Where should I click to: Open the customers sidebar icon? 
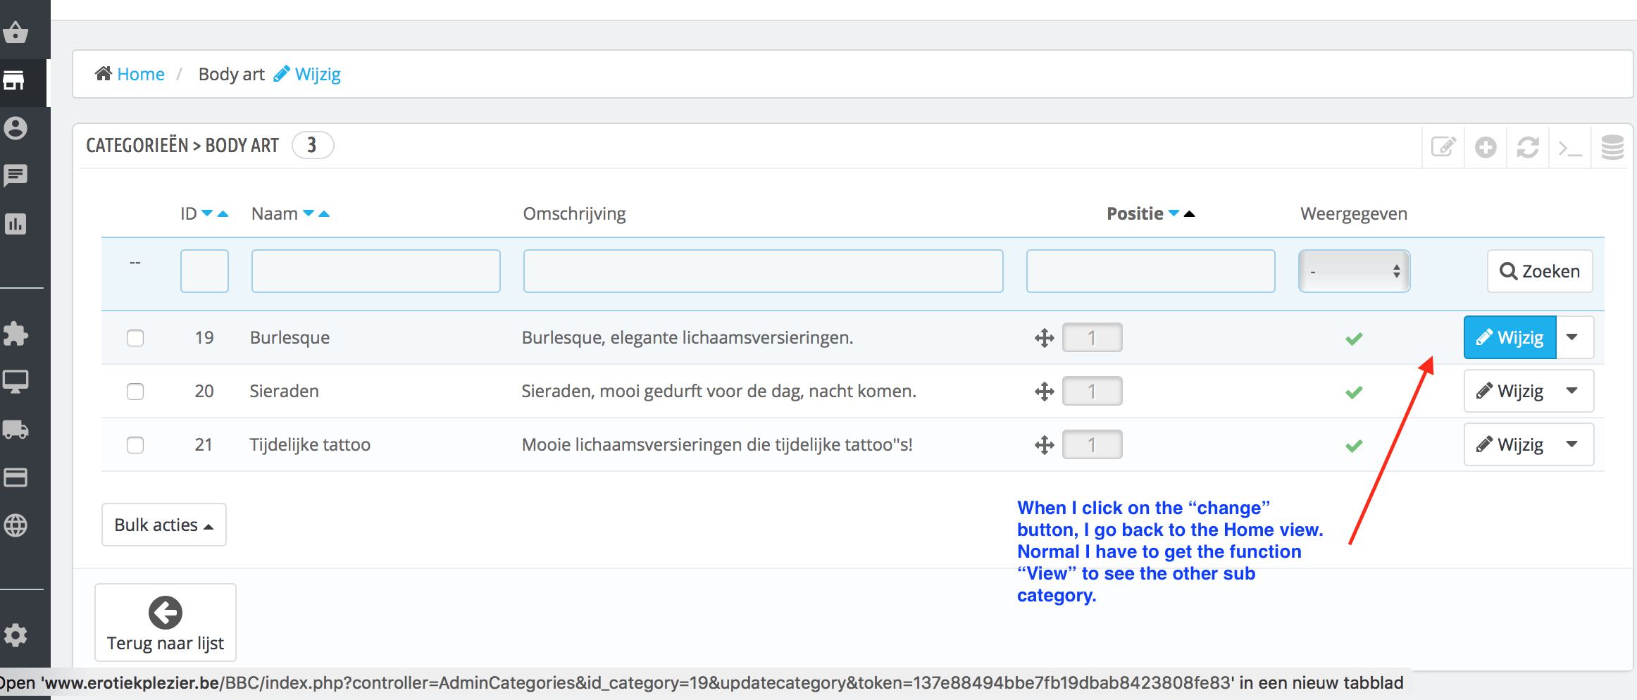15,128
